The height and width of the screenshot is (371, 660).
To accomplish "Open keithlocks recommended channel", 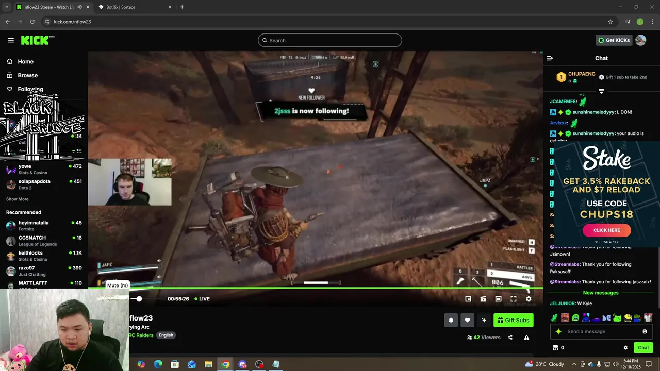I will click(44, 256).
